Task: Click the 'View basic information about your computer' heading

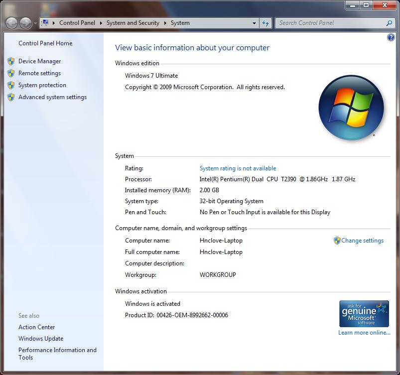Action: [x=192, y=48]
